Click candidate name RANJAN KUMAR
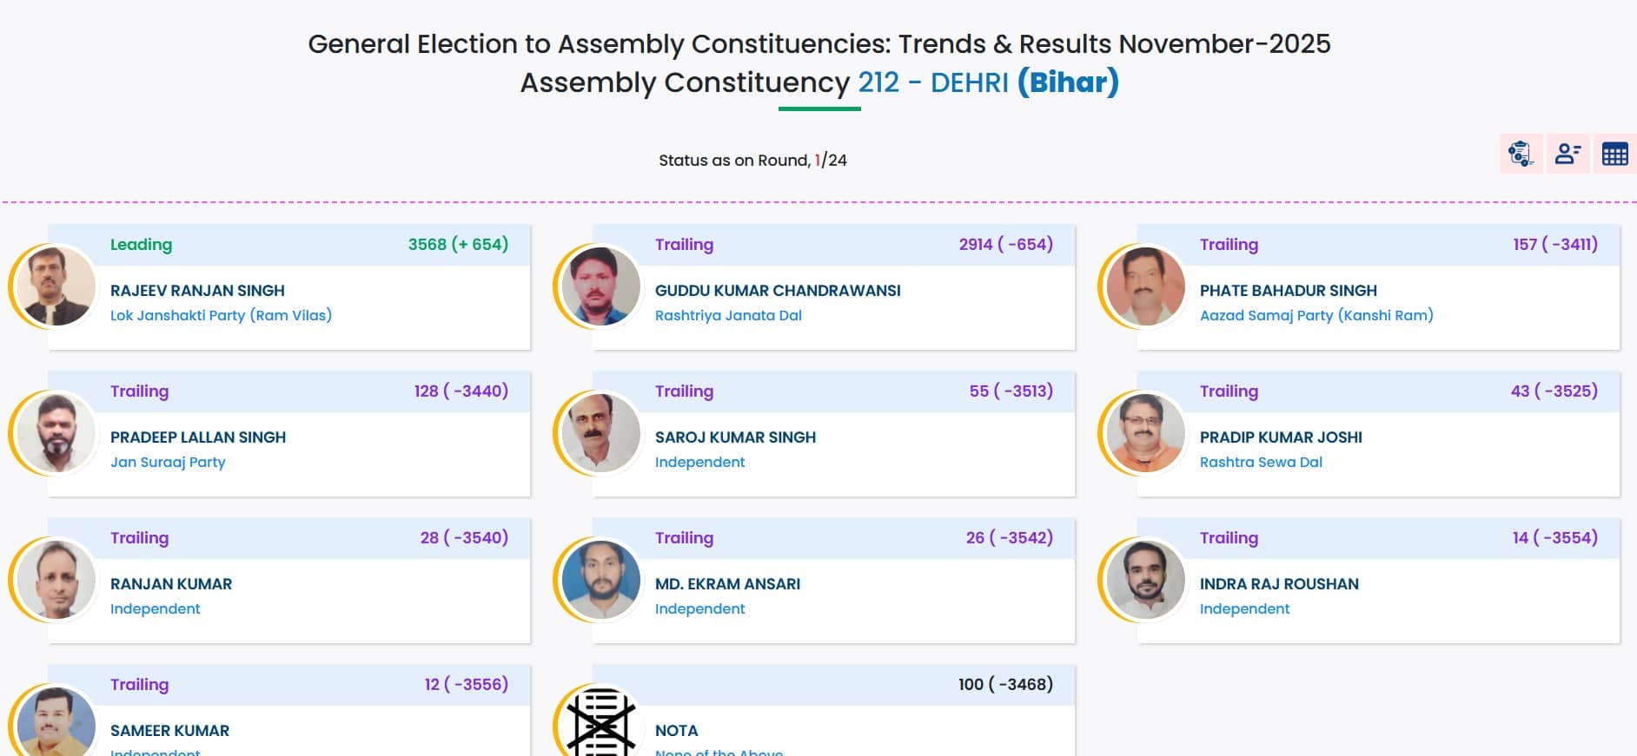Screen dimensions: 1637x756 pyautogui.click(x=171, y=584)
